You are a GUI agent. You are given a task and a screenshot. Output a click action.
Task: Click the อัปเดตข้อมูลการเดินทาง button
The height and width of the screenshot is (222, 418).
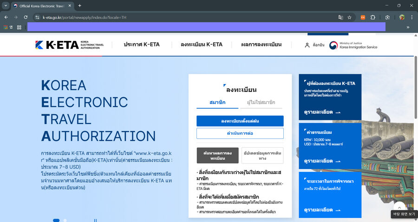[262, 156]
